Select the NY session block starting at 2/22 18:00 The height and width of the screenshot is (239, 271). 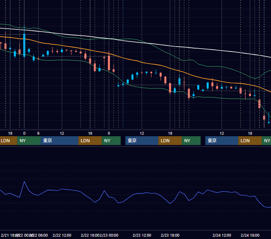tap(111, 141)
